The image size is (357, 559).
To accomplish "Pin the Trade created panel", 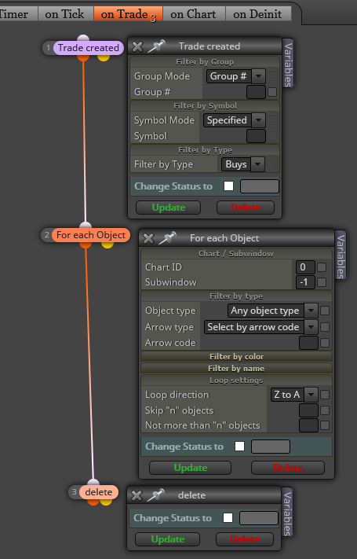I will pos(156,46).
